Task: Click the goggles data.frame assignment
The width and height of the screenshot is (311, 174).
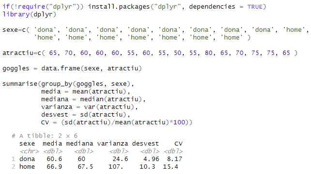Action: (72, 68)
